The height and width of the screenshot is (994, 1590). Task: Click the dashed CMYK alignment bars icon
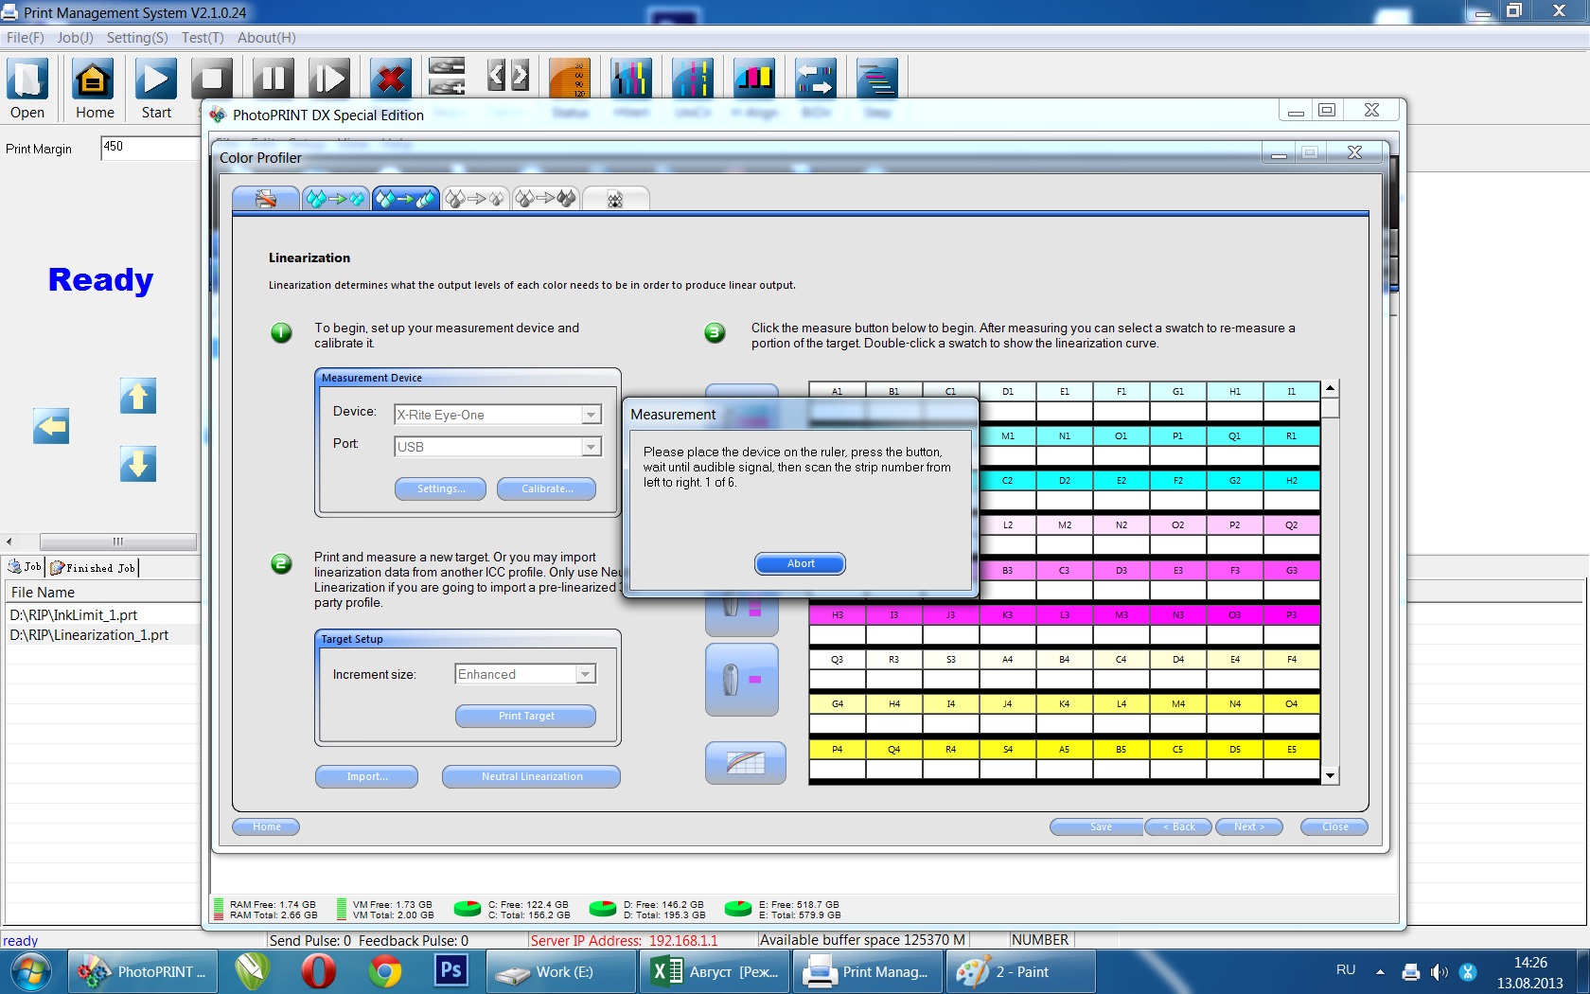click(x=693, y=79)
